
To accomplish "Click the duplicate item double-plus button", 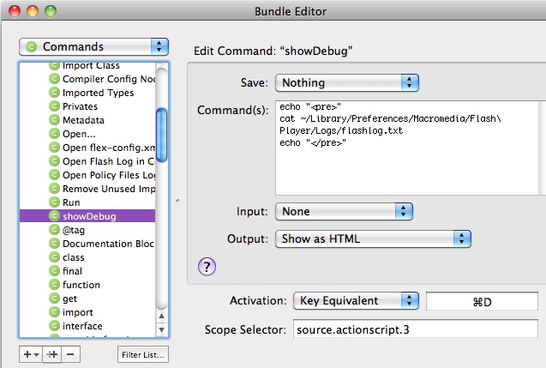I will pos(51,353).
